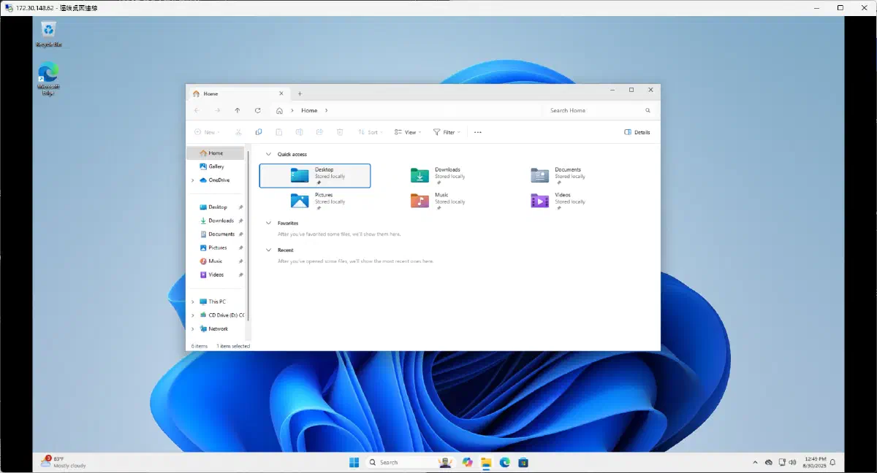Open the Filter dropdown
The height and width of the screenshot is (473, 877).
[x=447, y=132]
